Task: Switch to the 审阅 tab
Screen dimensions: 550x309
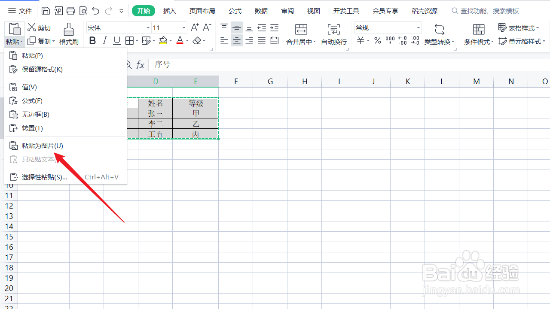Action: 287,11
